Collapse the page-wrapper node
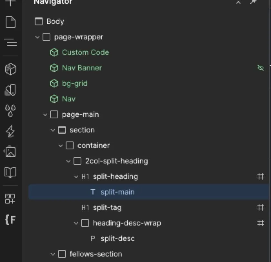Screen dimensions: 271x262 click(37, 37)
